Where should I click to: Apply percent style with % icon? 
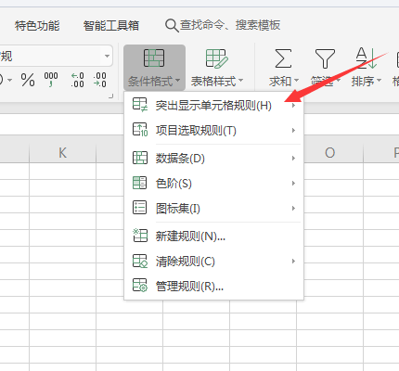(x=28, y=80)
